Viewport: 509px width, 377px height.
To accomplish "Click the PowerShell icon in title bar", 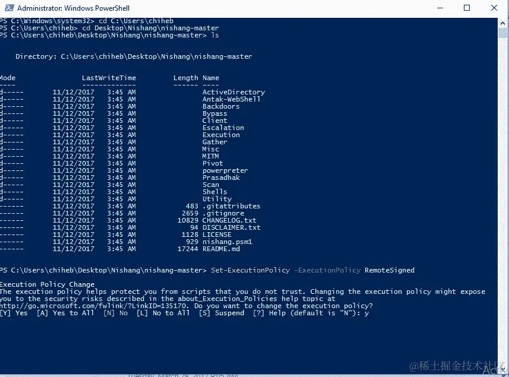I will coord(10,8).
